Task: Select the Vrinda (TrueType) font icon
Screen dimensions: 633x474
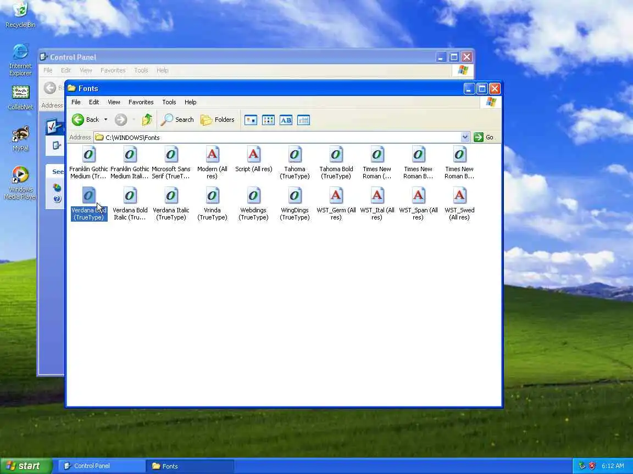Action: click(212, 196)
